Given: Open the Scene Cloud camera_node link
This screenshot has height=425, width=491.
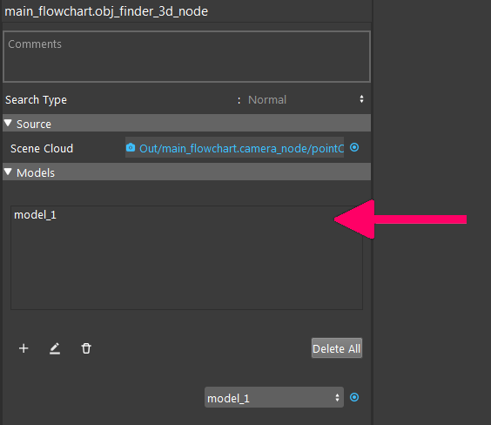Looking at the screenshot, I should click(x=241, y=148).
